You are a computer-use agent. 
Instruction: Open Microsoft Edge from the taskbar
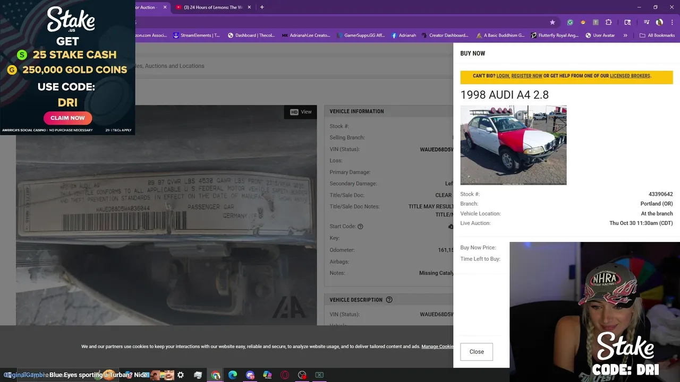(x=233, y=375)
